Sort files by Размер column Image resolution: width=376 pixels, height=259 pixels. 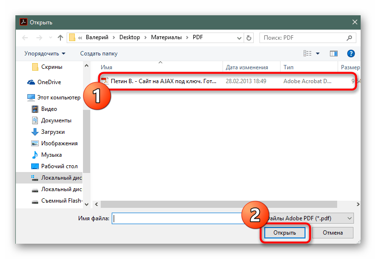tap(349, 67)
